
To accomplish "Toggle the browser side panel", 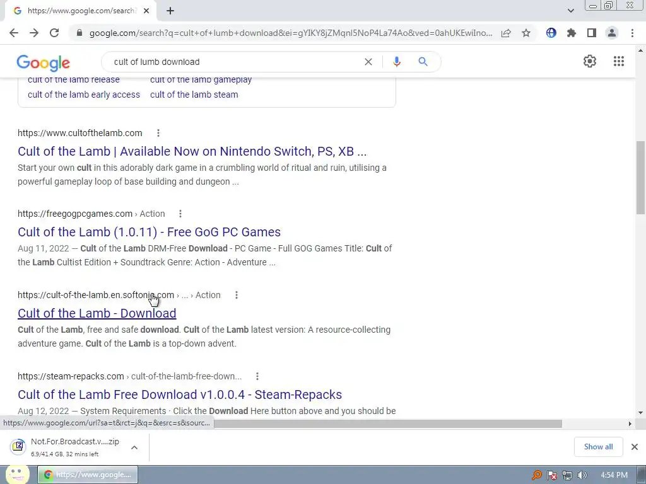I will click(x=592, y=33).
